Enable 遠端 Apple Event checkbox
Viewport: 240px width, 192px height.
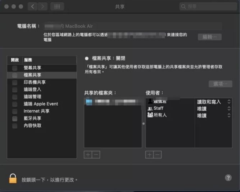tap(15, 104)
